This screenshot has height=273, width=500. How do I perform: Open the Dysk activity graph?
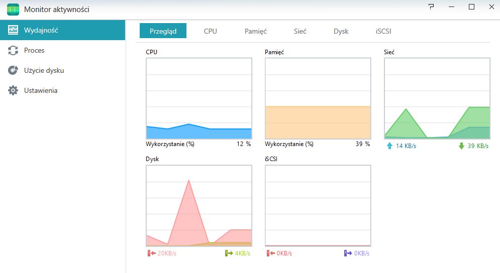coord(199,206)
